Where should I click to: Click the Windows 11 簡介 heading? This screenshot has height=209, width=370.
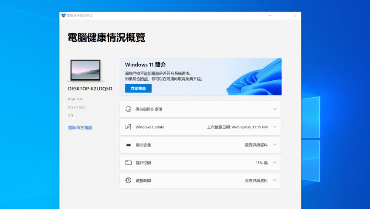click(x=146, y=65)
